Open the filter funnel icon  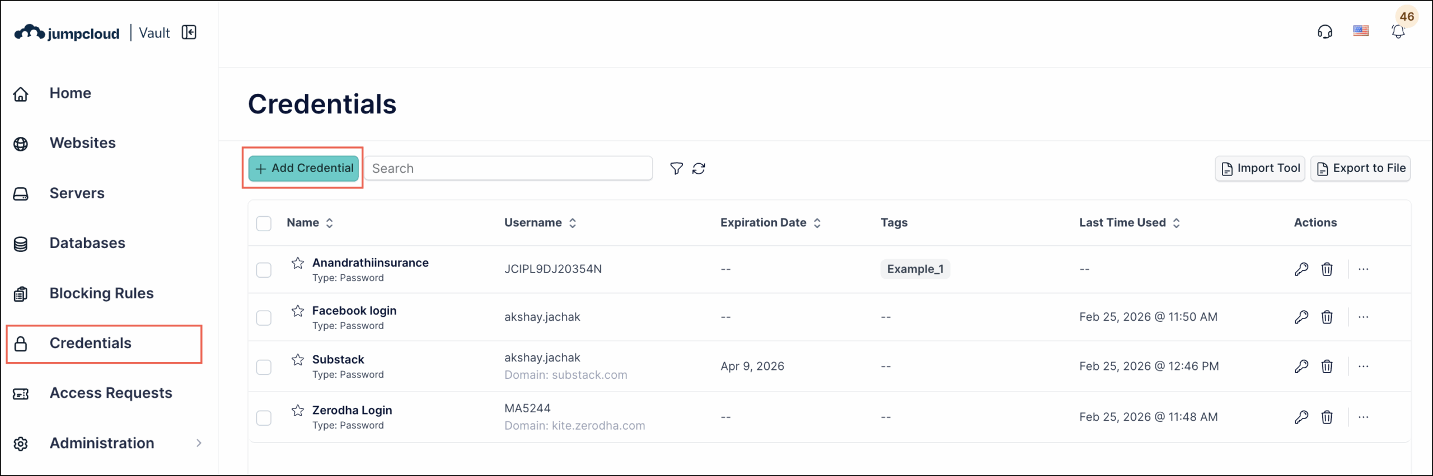tap(676, 168)
